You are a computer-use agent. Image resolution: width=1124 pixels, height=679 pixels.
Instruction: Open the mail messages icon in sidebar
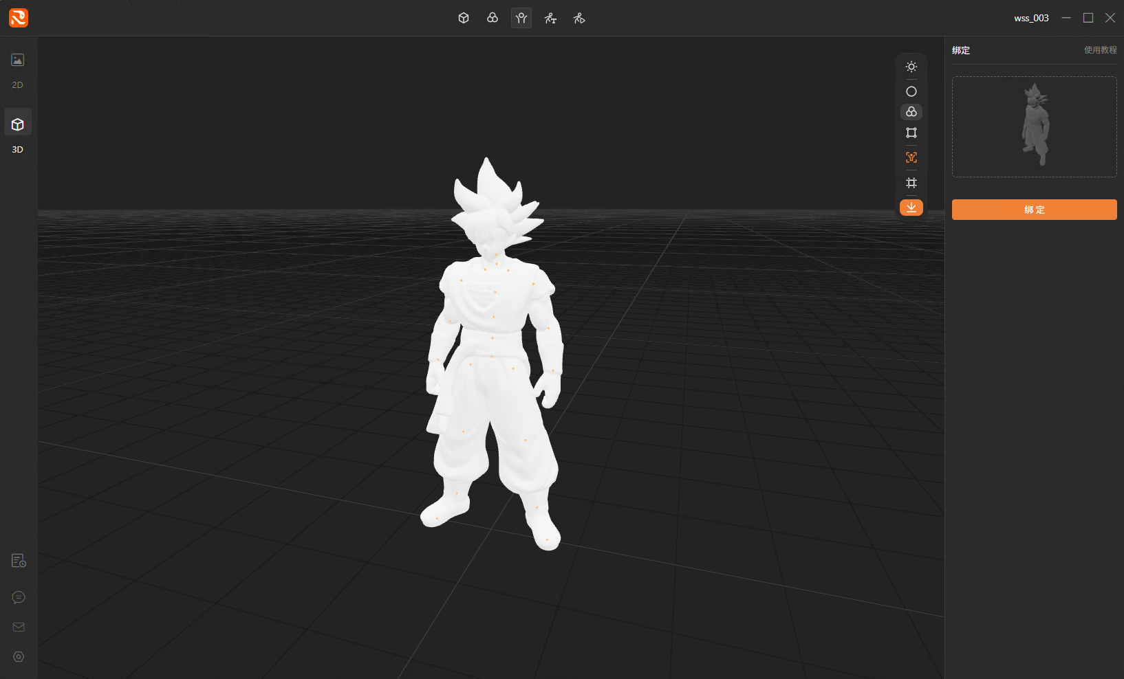[19, 627]
